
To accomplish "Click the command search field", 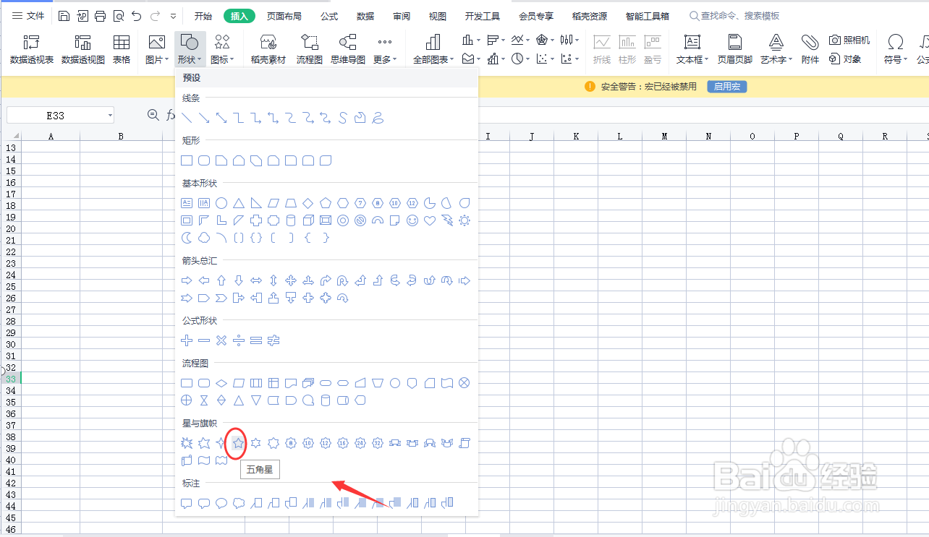I will tap(734, 16).
